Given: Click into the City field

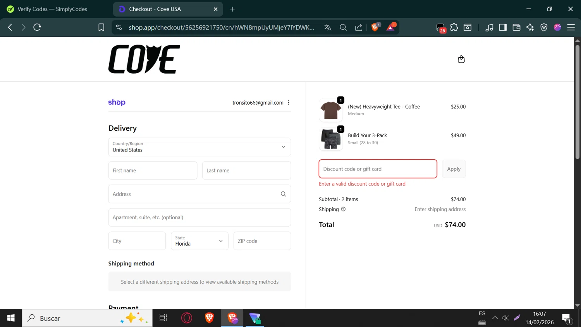Looking at the screenshot, I should (137, 241).
